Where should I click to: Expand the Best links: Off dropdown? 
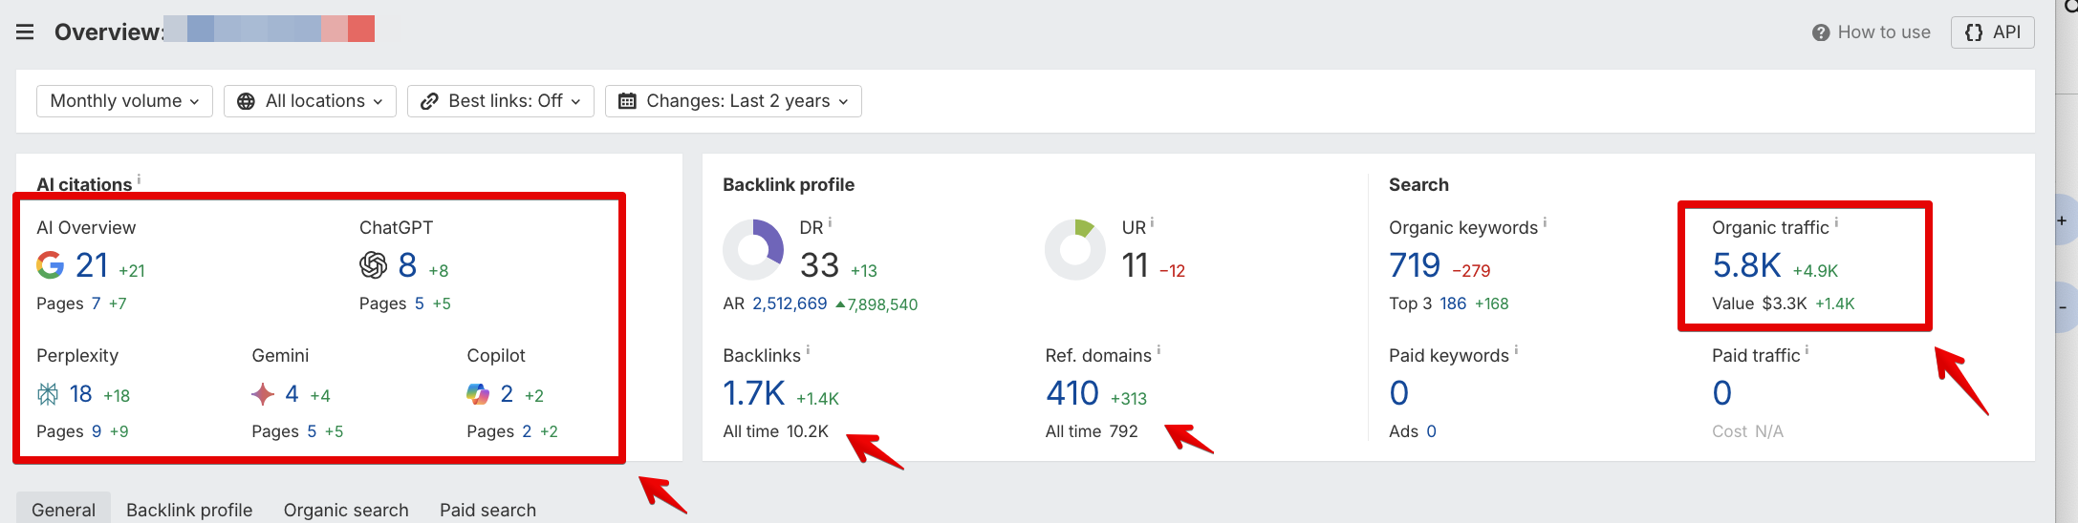pyautogui.click(x=500, y=101)
